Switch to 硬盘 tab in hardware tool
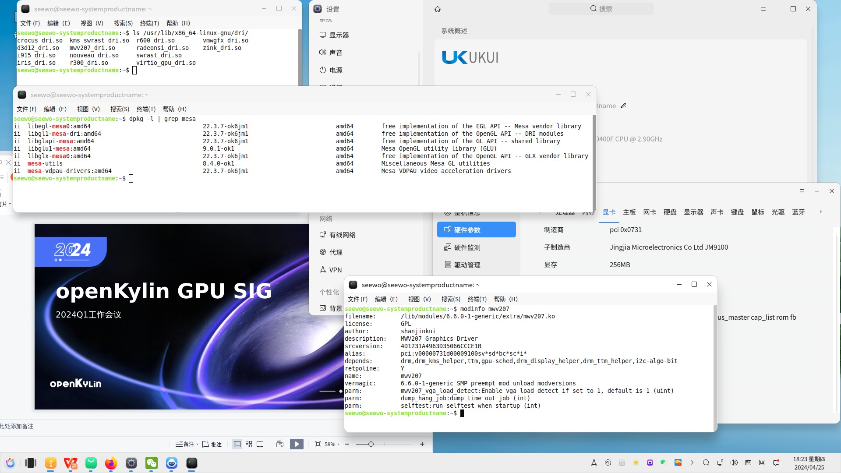This screenshot has height=473, width=841. pos(670,212)
